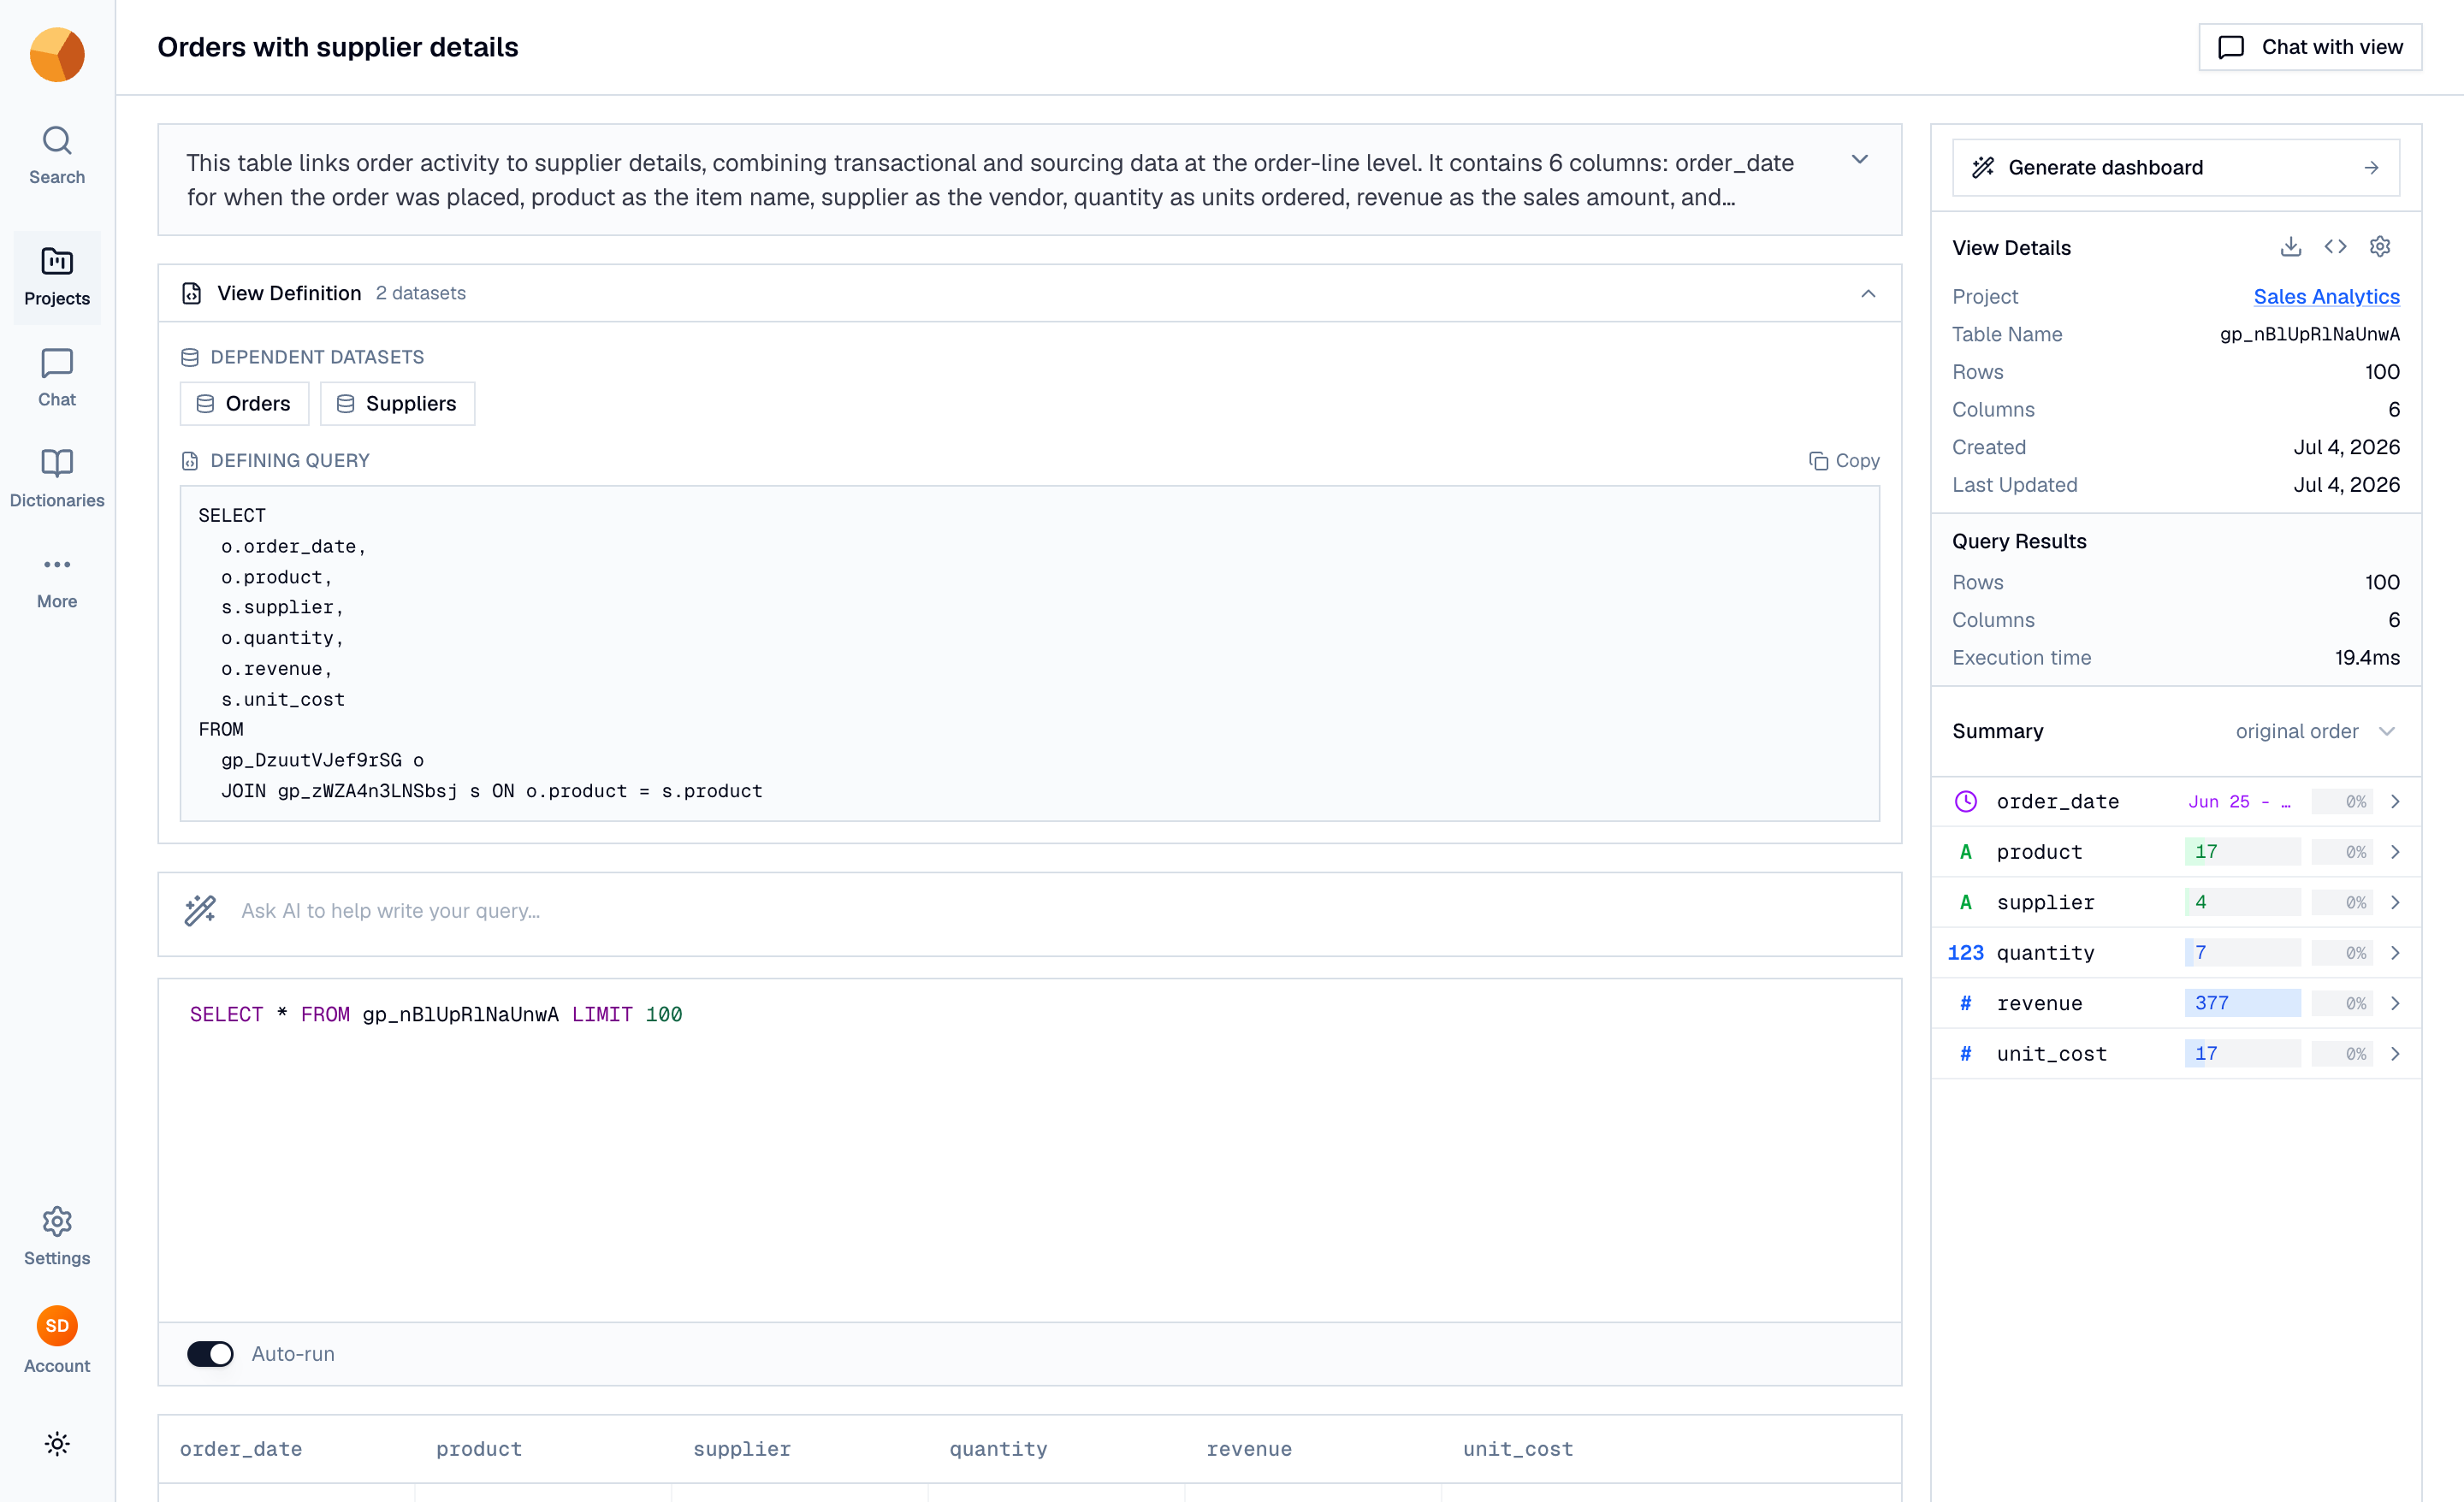
Task: Click the product distinct-count bar showing 17
Action: (x=2242, y=852)
